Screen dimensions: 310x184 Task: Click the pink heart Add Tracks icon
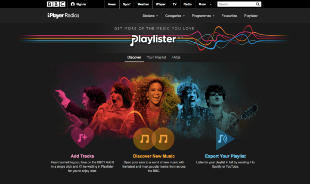point(82,138)
